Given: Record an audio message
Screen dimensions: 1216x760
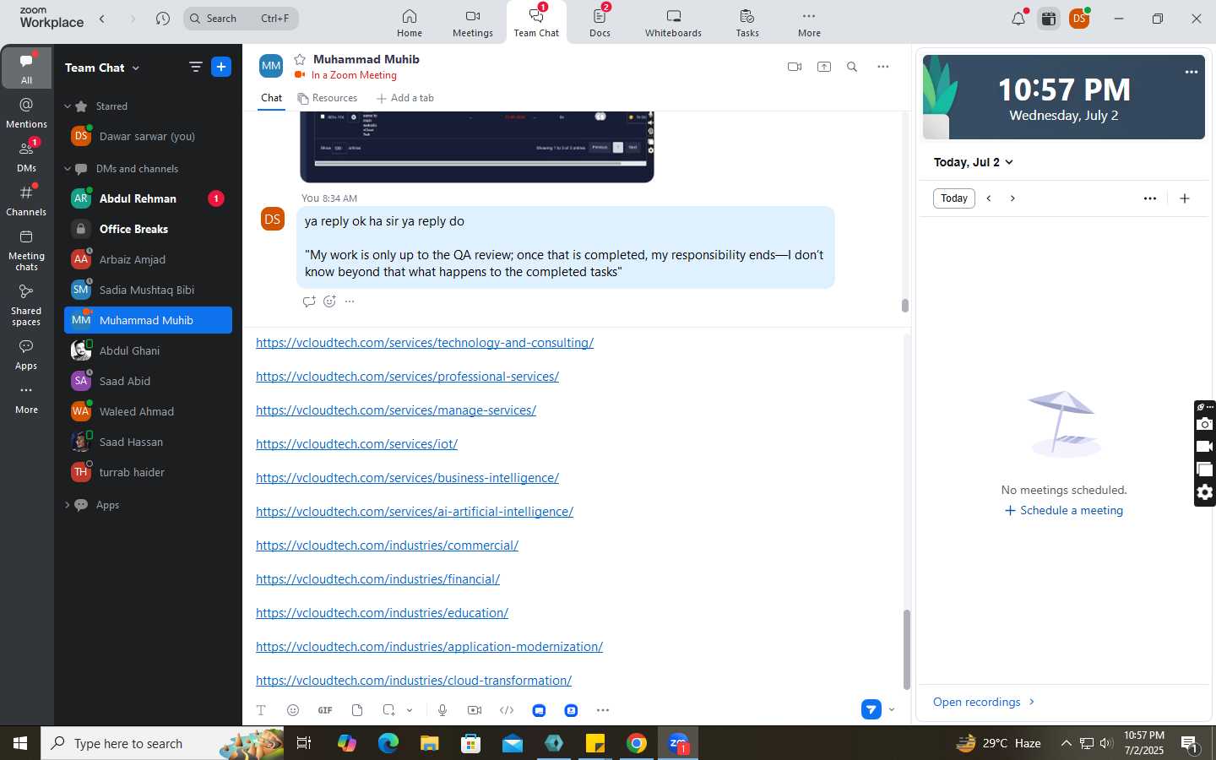Looking at the screenshot, I should (x=442, y=710).
